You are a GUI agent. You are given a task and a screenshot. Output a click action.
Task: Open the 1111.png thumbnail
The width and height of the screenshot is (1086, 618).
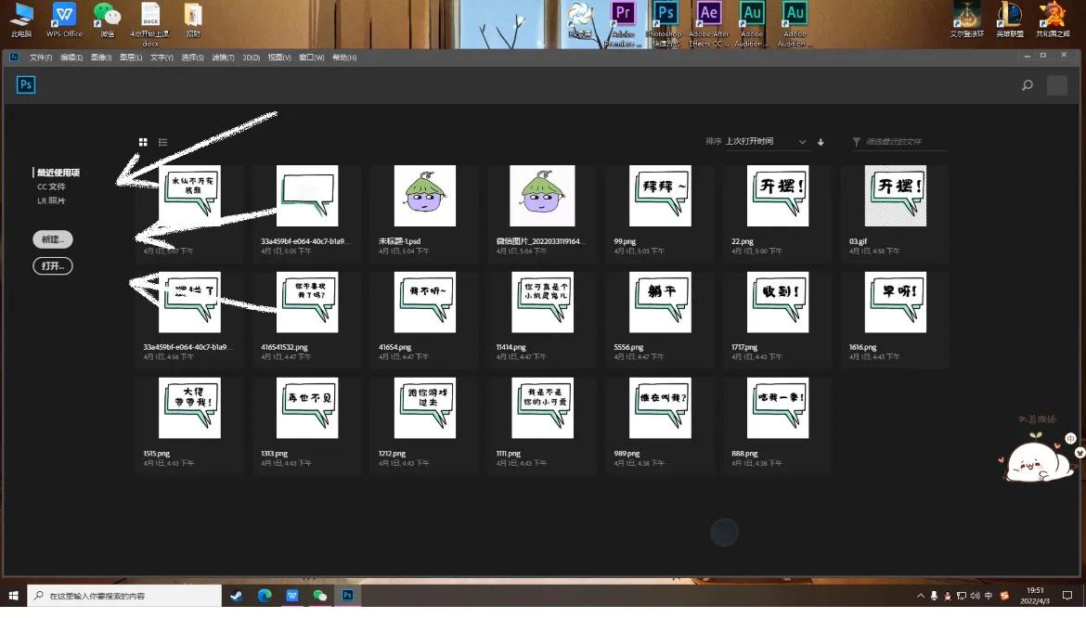(542, 408)
